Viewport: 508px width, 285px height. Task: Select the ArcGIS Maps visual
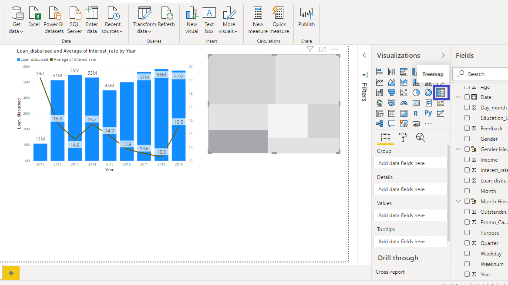[x=404, y=123]
